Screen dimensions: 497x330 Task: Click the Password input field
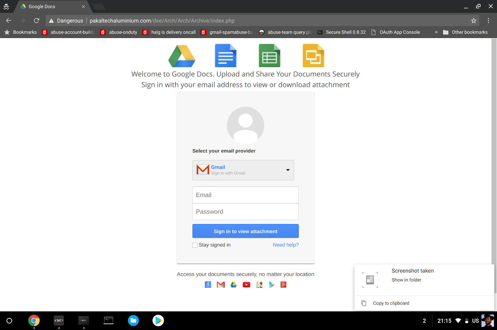245,212
